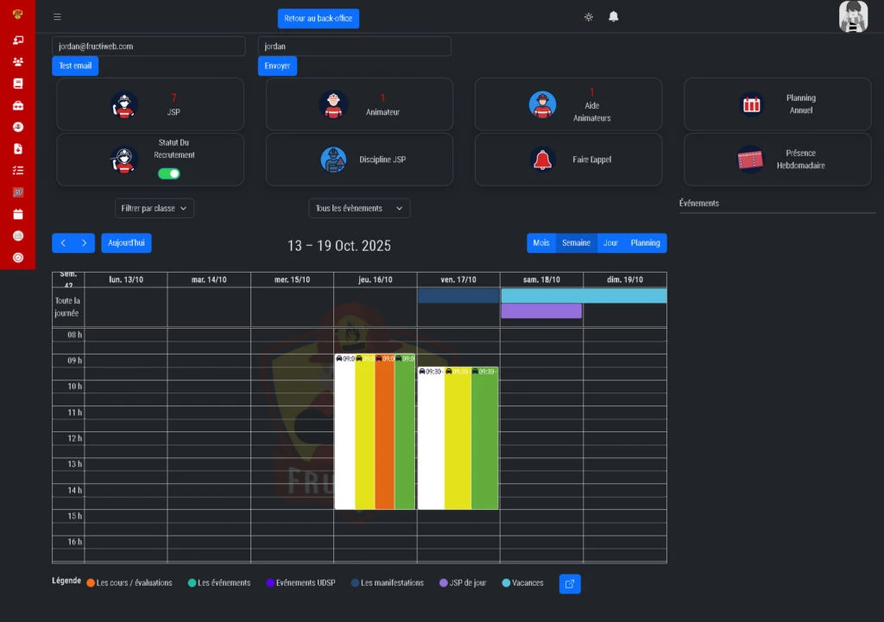Switch to the Semaine view
The image size is (884, 622).
point(576,242)
